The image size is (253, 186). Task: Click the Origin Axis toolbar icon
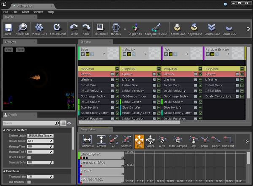click(135, 27)
